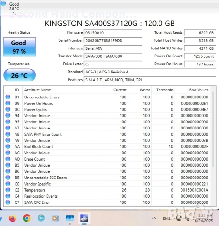Select the Reallocation Events attribute name
The width and height of the screenshot is (219, 226).
(x=41, y=196)
